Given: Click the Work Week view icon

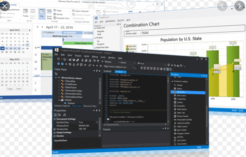Looking at the screenshot, I should click(49, 14).
